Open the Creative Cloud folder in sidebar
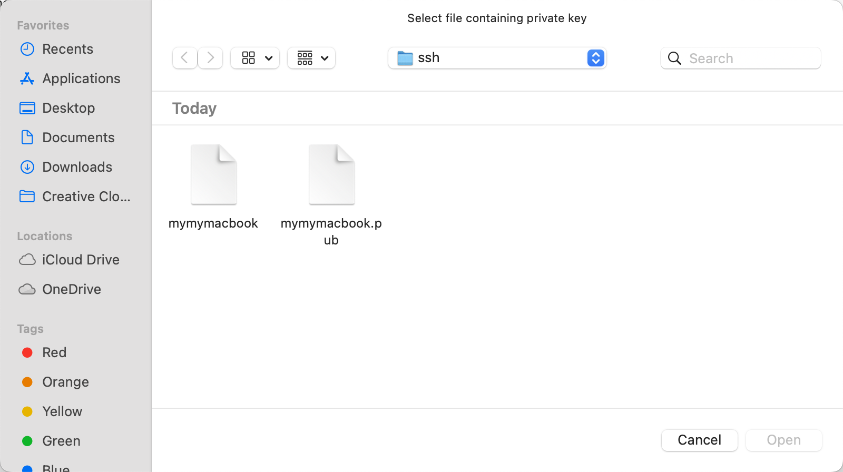 tap(86, 196)
